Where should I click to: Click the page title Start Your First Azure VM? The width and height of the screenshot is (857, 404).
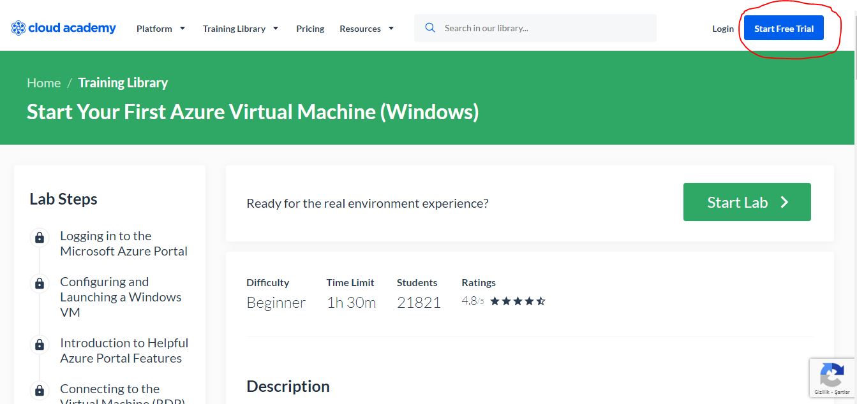[x=253, y=112]
